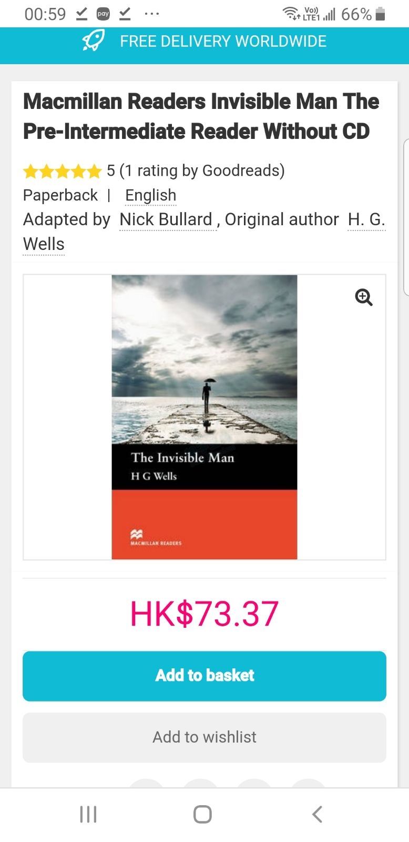Open Nick Bullard author link
Viewport: 409px width, 842px height.
166,219
